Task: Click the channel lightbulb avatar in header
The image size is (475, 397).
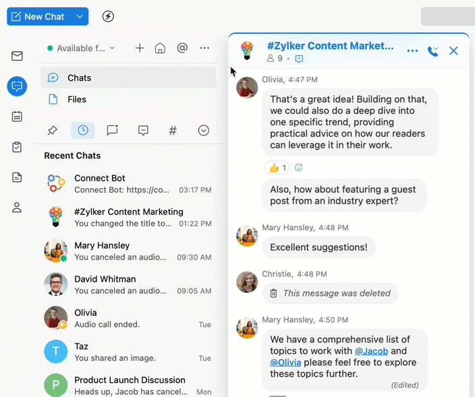Action: tap(247, 51)
